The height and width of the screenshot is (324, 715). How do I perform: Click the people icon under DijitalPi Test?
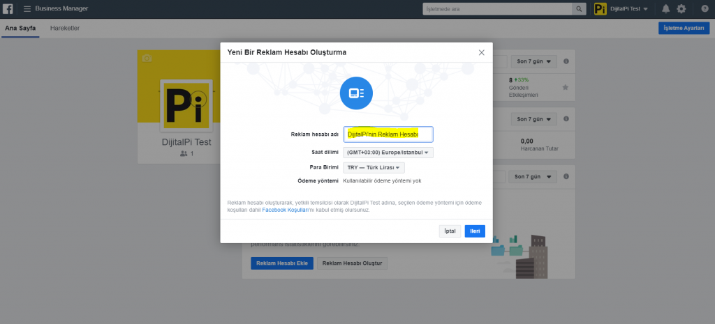[184, 154]
